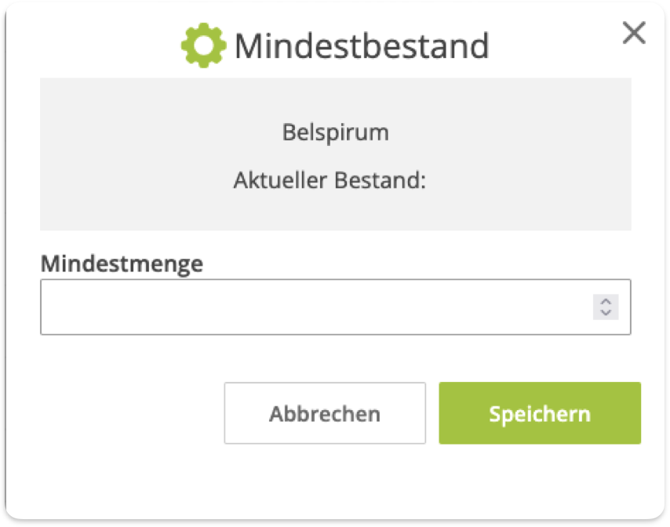The image size is (670, 527).
Task: Click the Mindestmenge field label
Action: (122, 263)
